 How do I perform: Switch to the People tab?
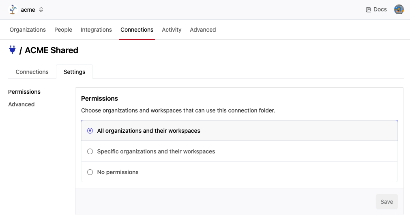pyautogui.click(x=63, y=30)
